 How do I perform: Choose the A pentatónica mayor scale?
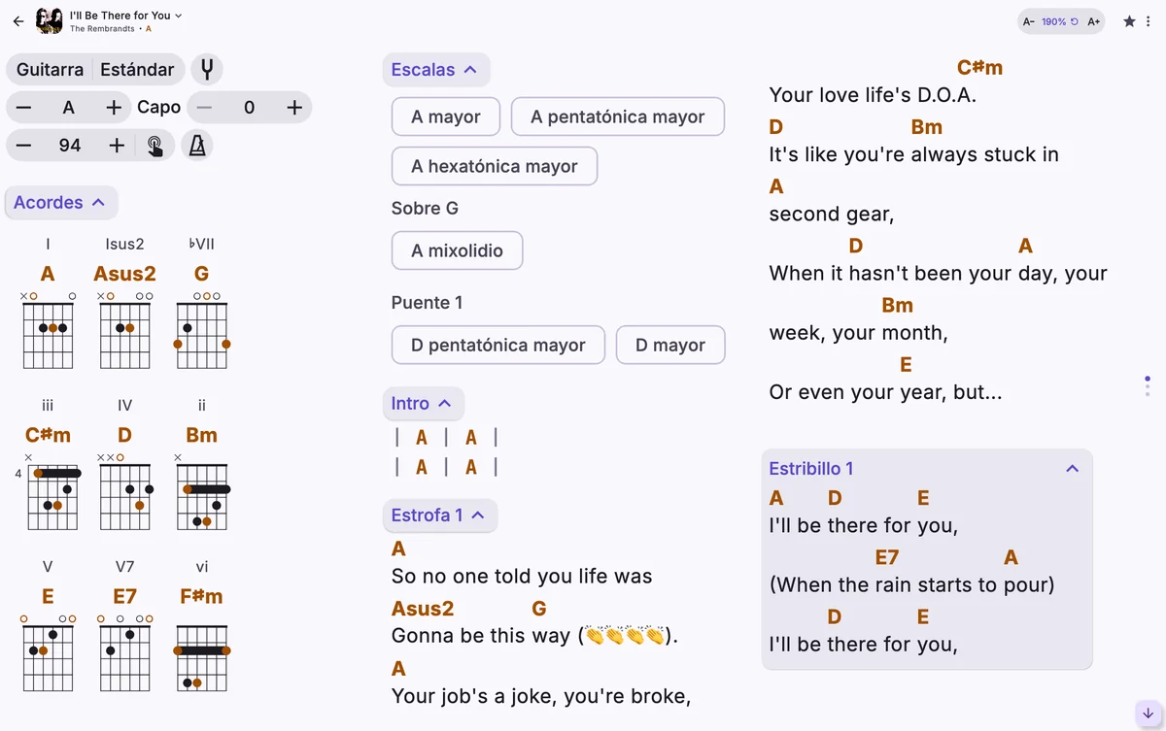point(618,117)
